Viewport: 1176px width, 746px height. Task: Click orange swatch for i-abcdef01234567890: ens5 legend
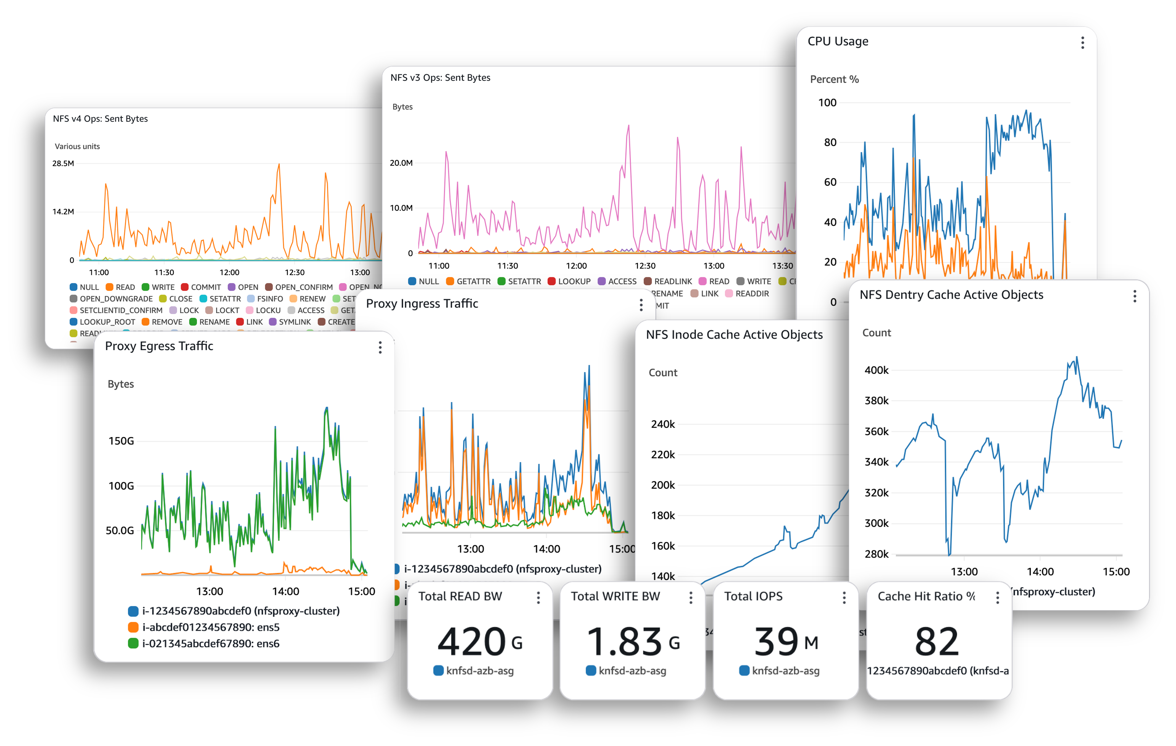click(133, 627)
